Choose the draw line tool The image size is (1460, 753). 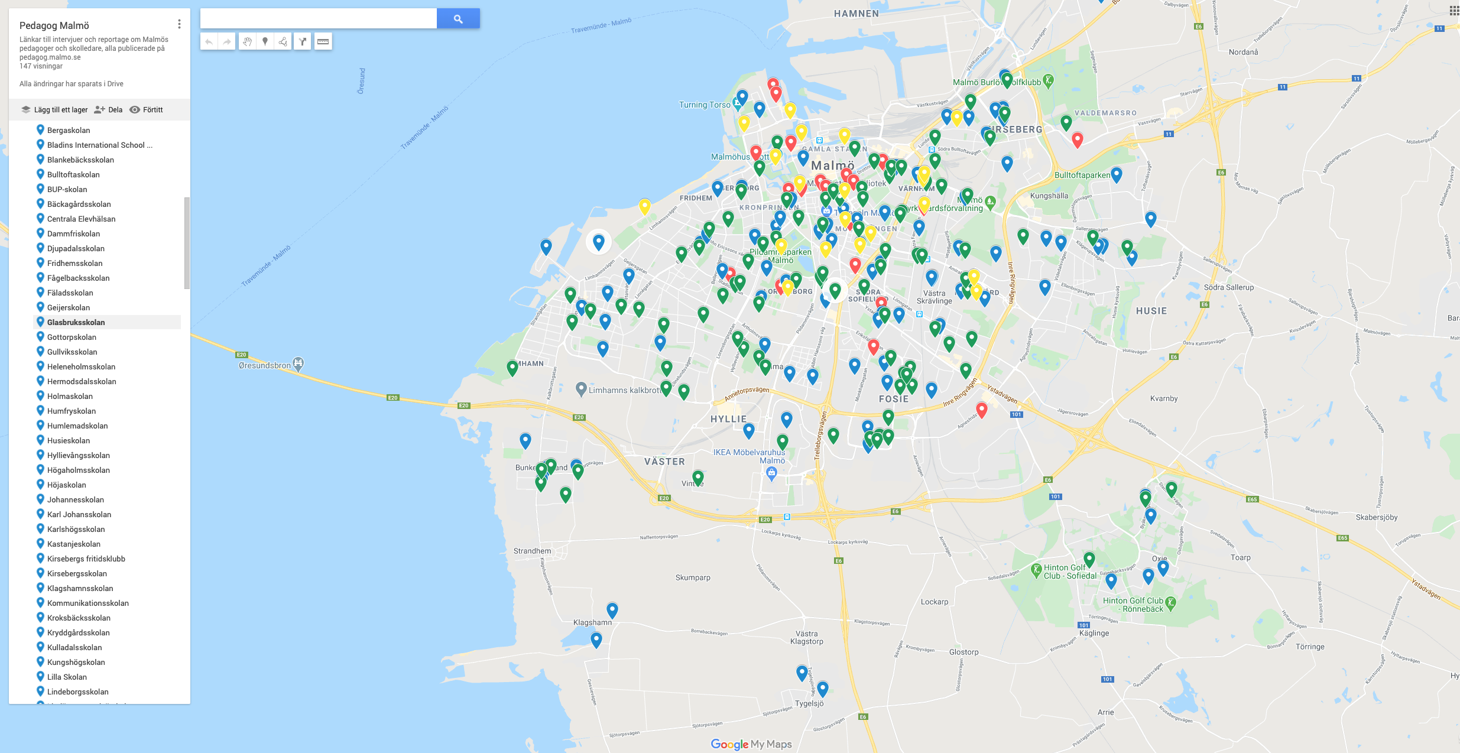click(x=283, y=41)
